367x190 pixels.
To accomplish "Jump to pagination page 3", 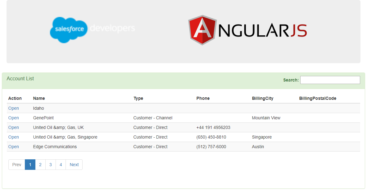I will tap(51, 165).
